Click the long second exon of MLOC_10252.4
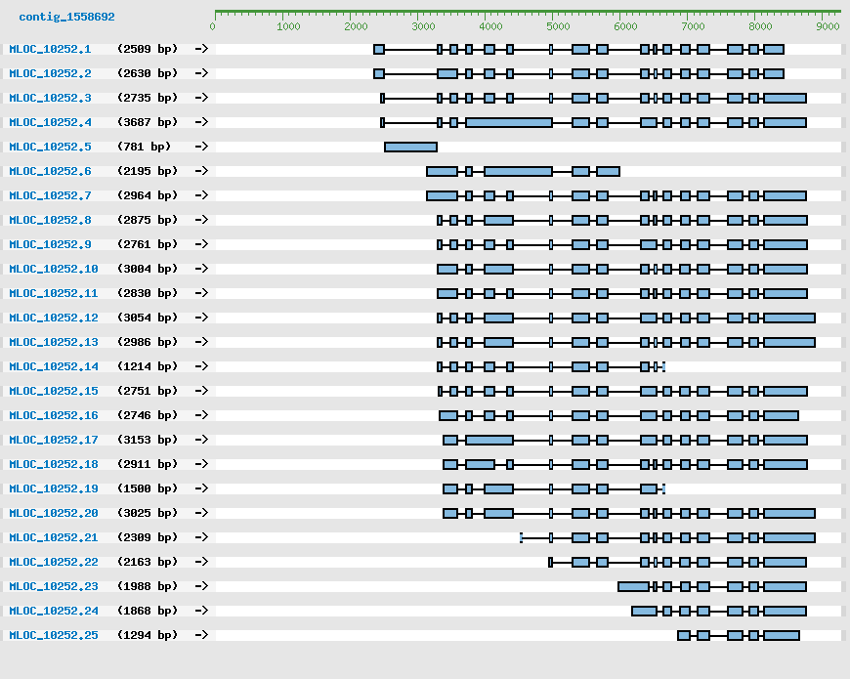Image resolution: width=850 pixels, height=679 pixels. tap(508, 122)
